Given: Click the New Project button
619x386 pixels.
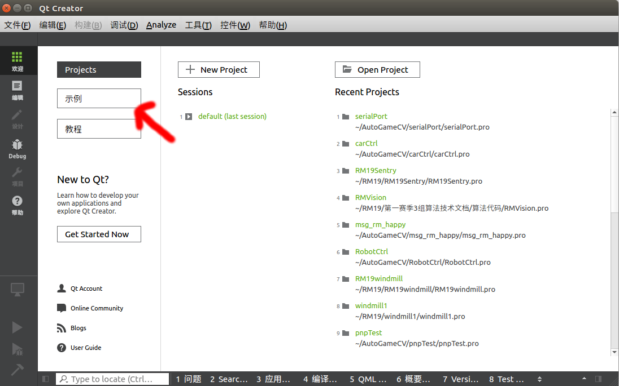Looking at the screenshot, I should click(x=219, y=70).
